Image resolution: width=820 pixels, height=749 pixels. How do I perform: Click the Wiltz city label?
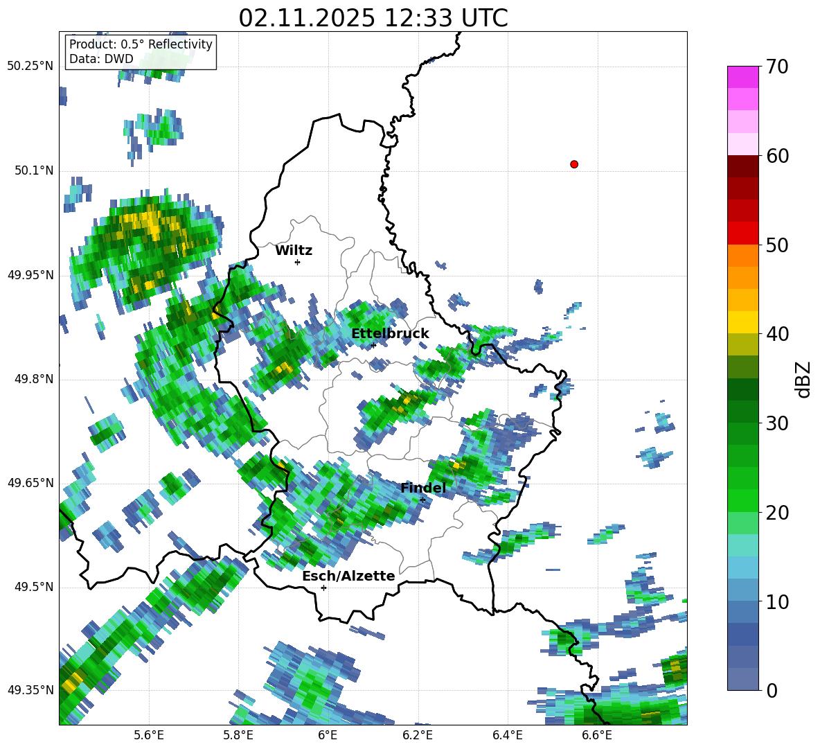(294, 251)
